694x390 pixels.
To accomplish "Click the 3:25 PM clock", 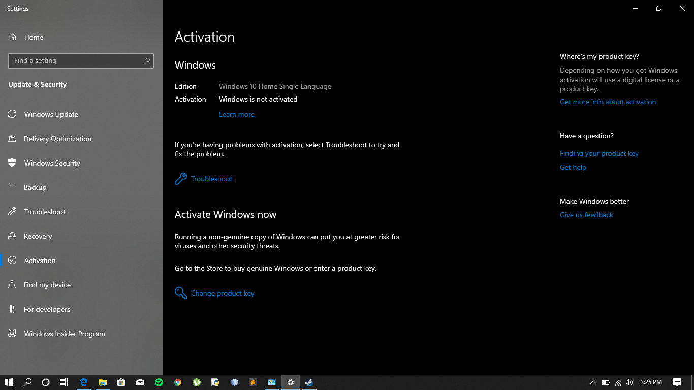I will [651, 382].
